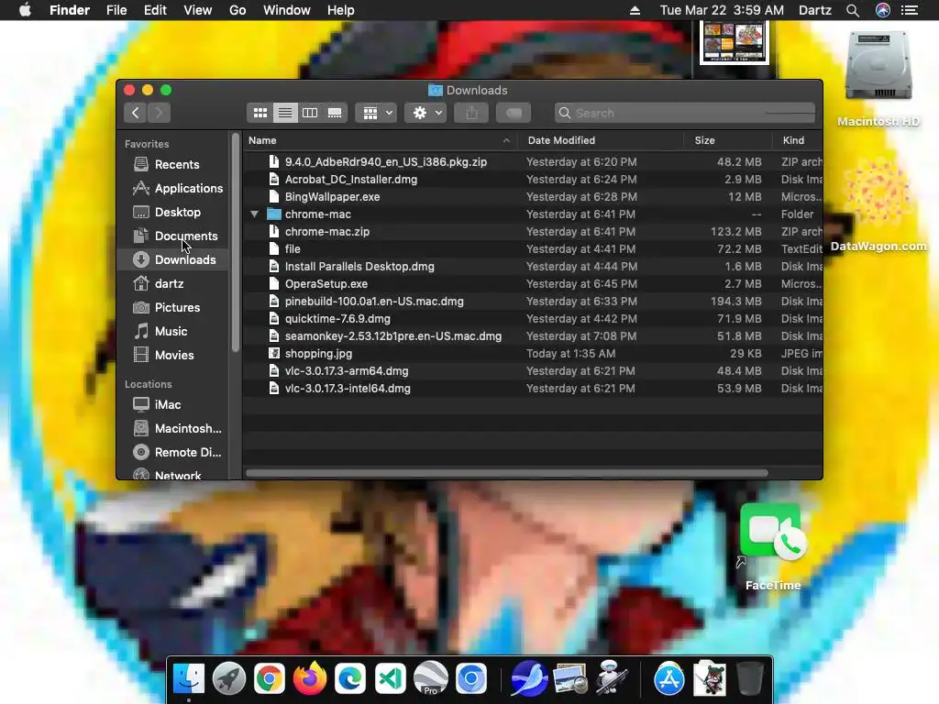Viewport: 939px width, 704px height.
Task: Open Notification Center from the menu bar
Action: pos(910,10)
